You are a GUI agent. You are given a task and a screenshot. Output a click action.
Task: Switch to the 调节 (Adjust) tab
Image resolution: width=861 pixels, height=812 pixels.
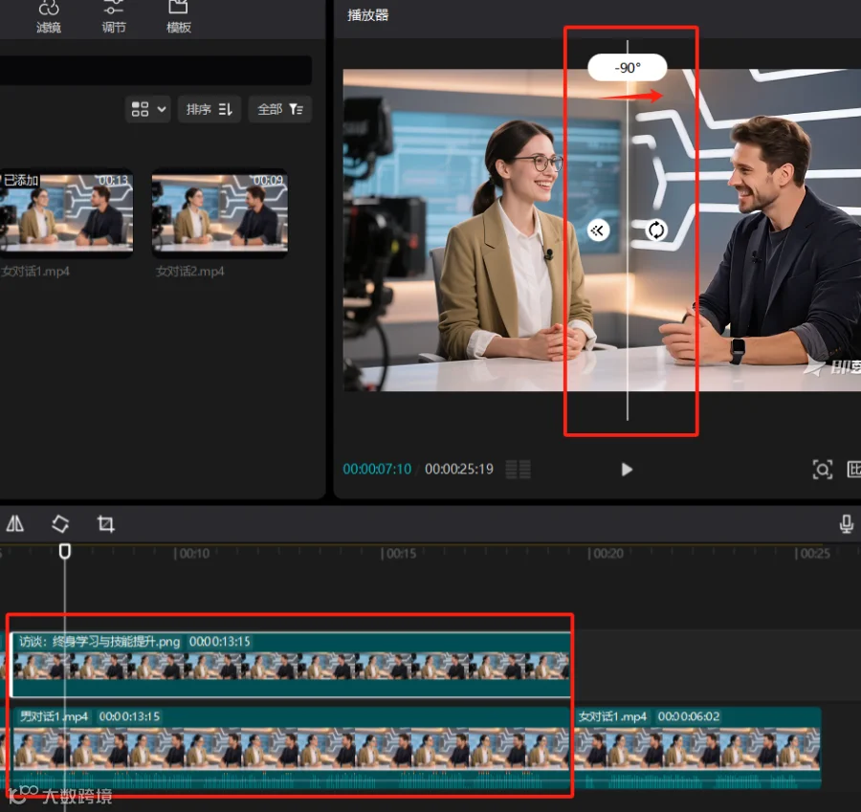[114, 17]
